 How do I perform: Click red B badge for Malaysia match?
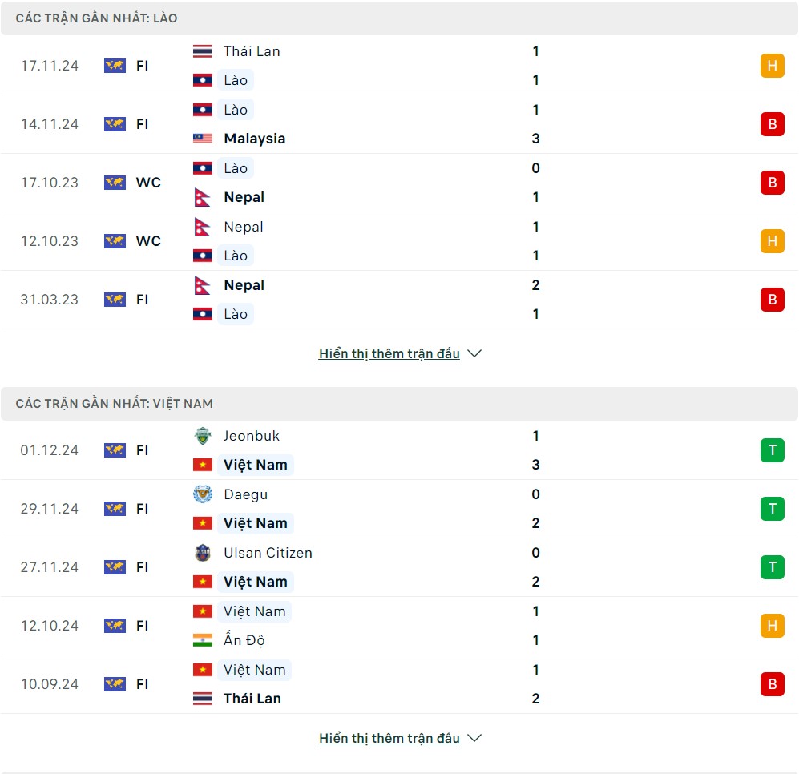pos(772,124)
